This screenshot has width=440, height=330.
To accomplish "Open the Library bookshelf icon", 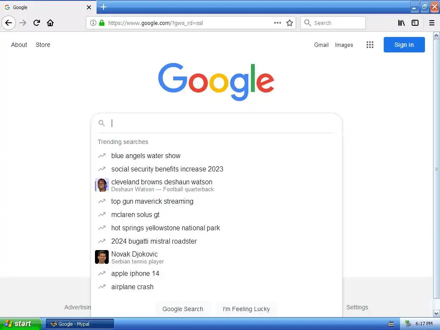I will (x=401, y=23).
